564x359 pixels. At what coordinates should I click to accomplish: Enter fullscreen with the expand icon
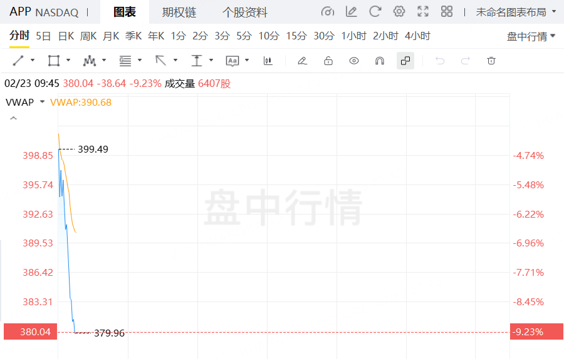pos(423,11)
